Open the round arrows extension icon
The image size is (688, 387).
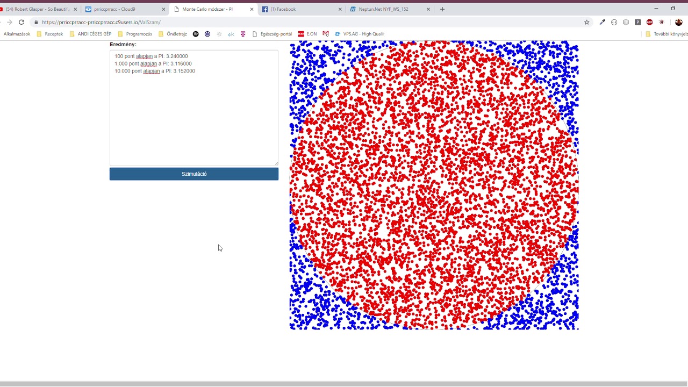[x=614, y=22]
